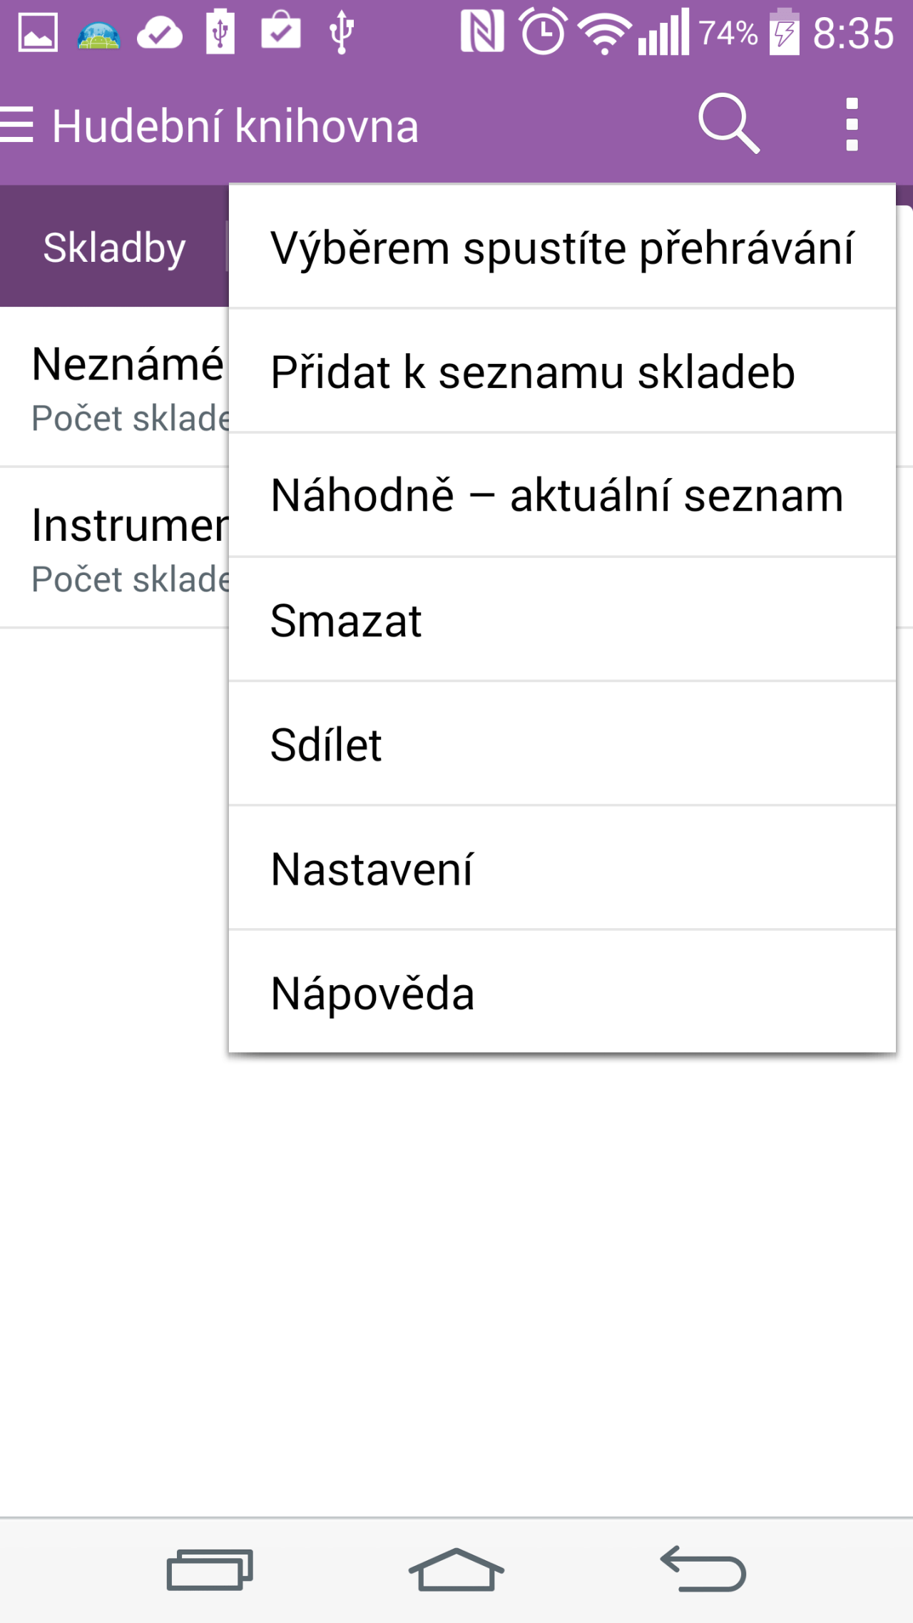Open the Neznámé list entry
Image resolution: width=913 pixels, height=1623 pixels.
tap(114, 387)
